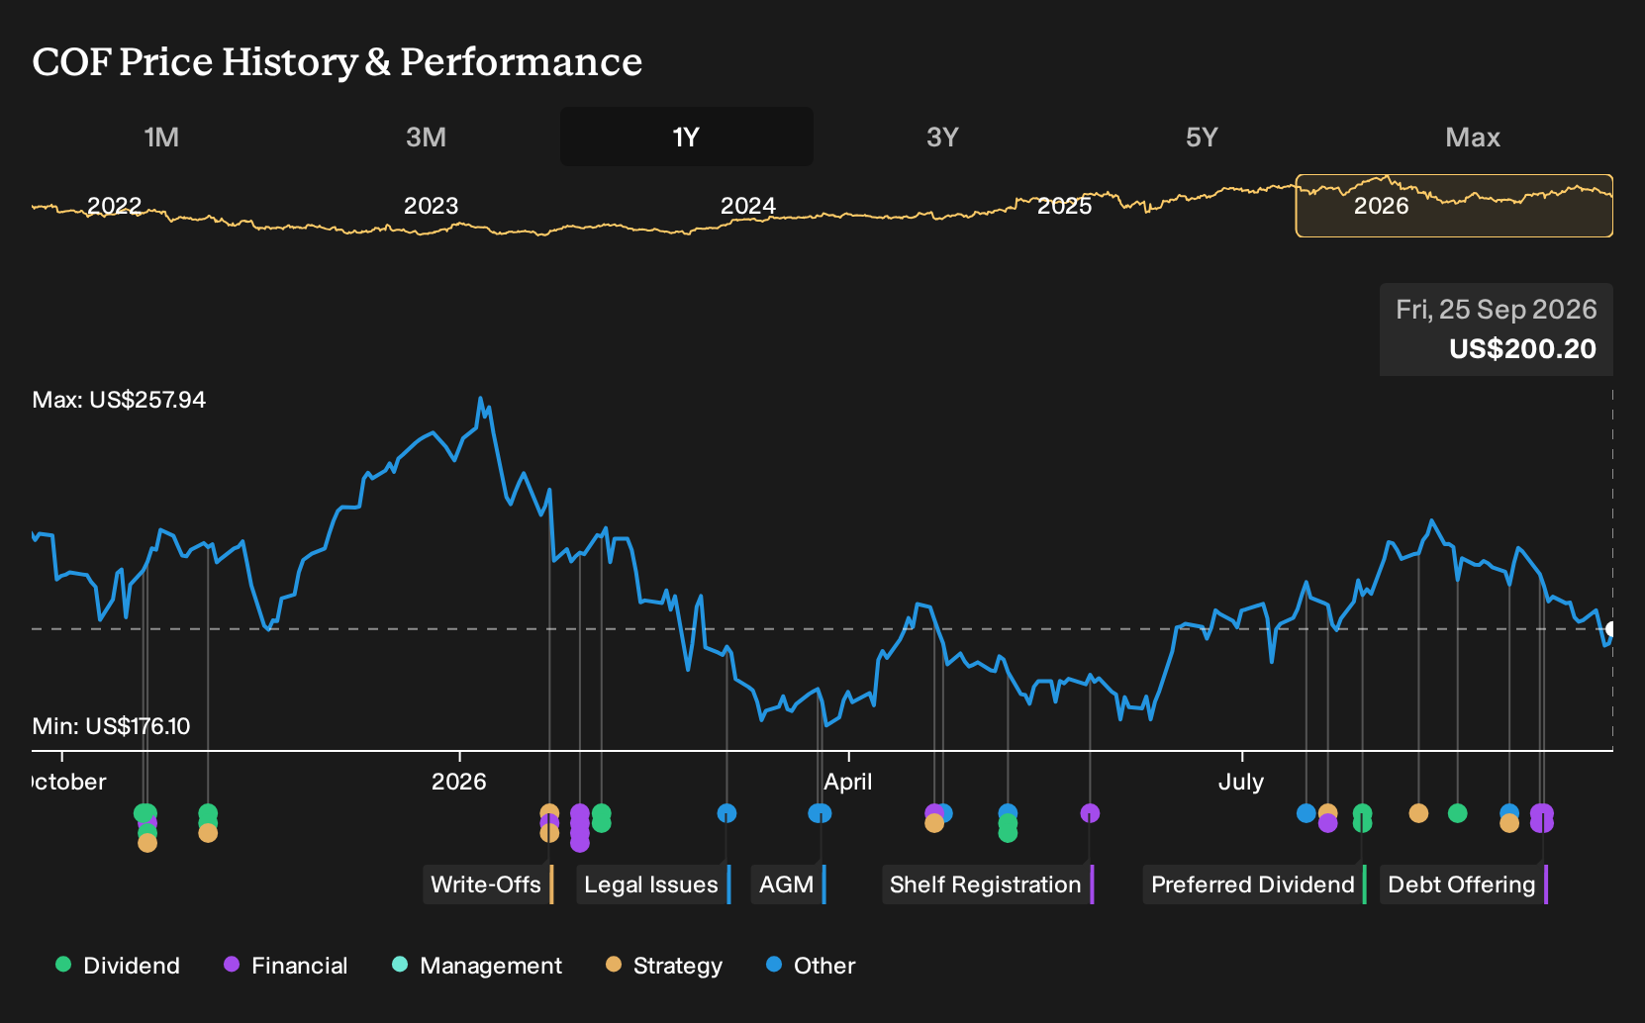Click top orange dot above Write-Offs label
The image size is (1645, 1023).
pyautogui.click(x=549, y=813)
